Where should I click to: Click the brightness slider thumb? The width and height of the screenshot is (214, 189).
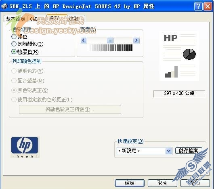point(110,40)
